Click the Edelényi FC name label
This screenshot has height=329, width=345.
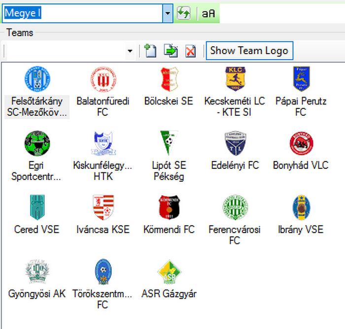point(235,165)
